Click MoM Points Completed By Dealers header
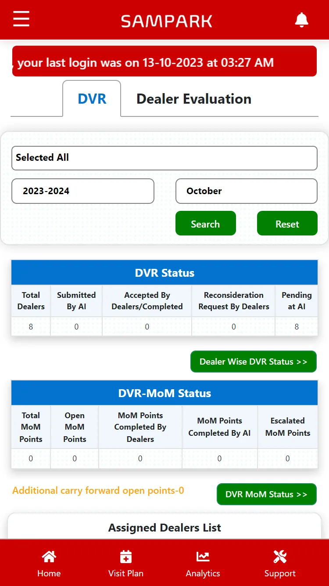 click(140, 427)
